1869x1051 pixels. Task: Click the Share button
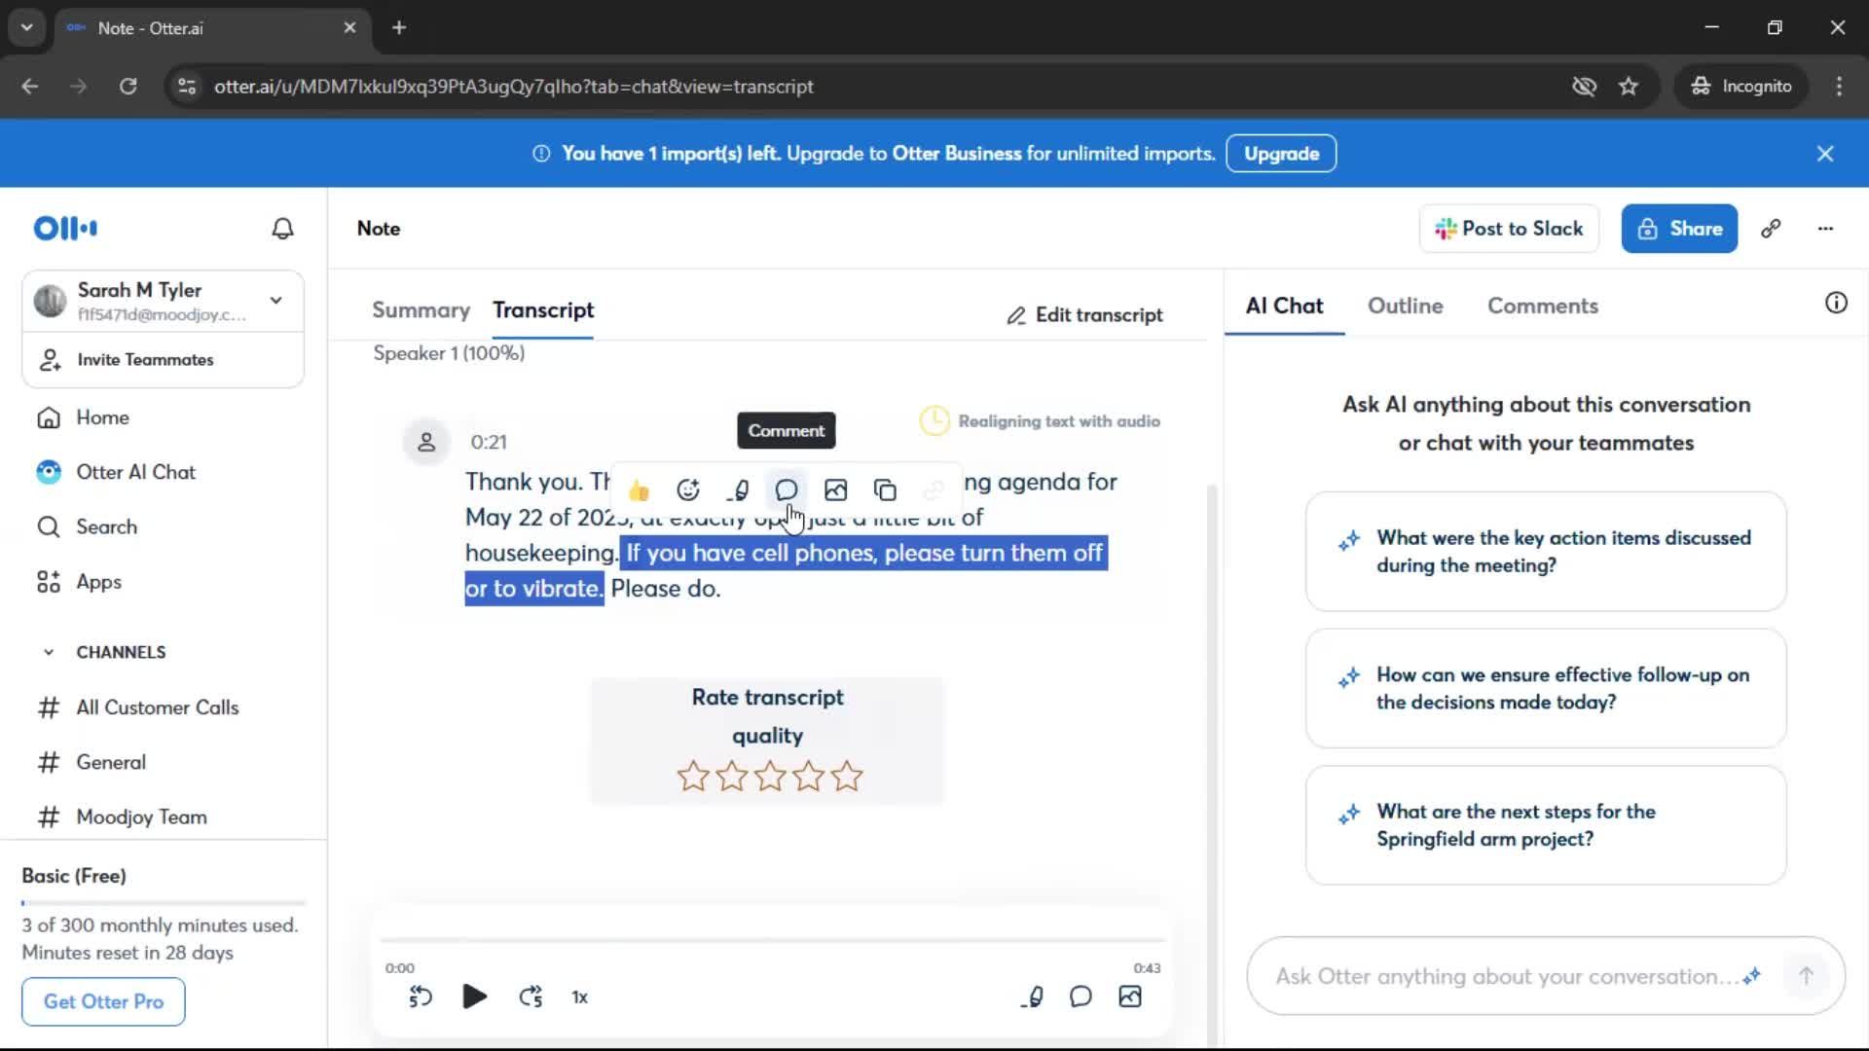(x=1679, y=229)
